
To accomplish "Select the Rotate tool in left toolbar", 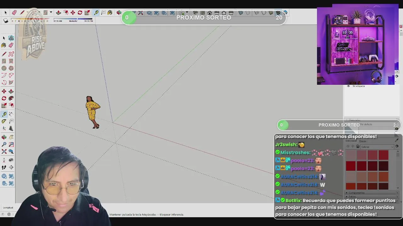I will point(4,98).
